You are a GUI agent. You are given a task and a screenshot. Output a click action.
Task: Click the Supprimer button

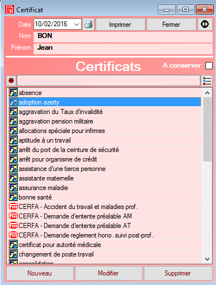[x=178, y=273]
